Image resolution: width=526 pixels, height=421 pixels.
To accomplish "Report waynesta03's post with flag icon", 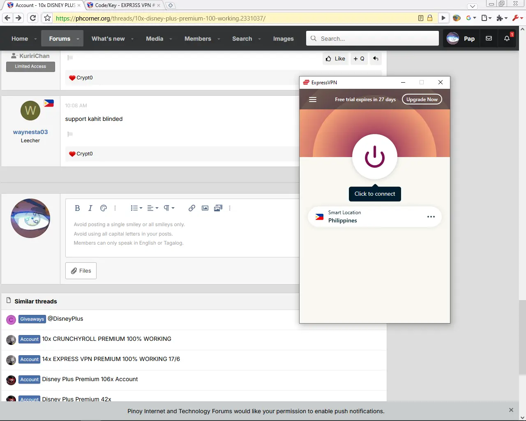I will 70,134.
